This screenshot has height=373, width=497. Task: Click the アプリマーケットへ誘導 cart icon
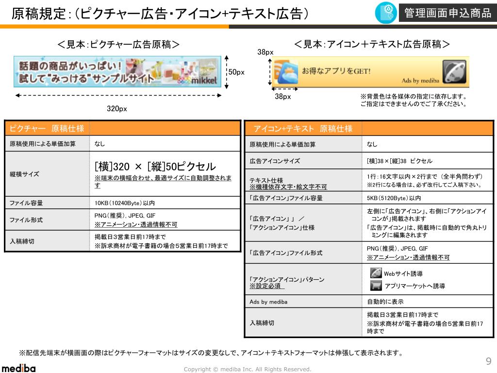(376, 286)
